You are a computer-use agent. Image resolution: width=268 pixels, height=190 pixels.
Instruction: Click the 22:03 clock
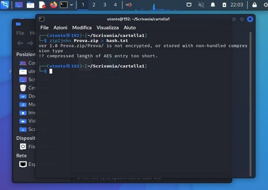[x=236, y=5]
